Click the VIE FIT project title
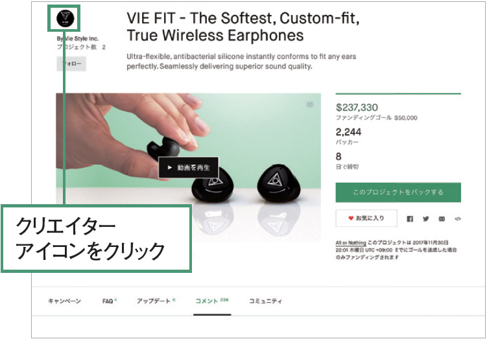487x339 pixels. (243, 27)
